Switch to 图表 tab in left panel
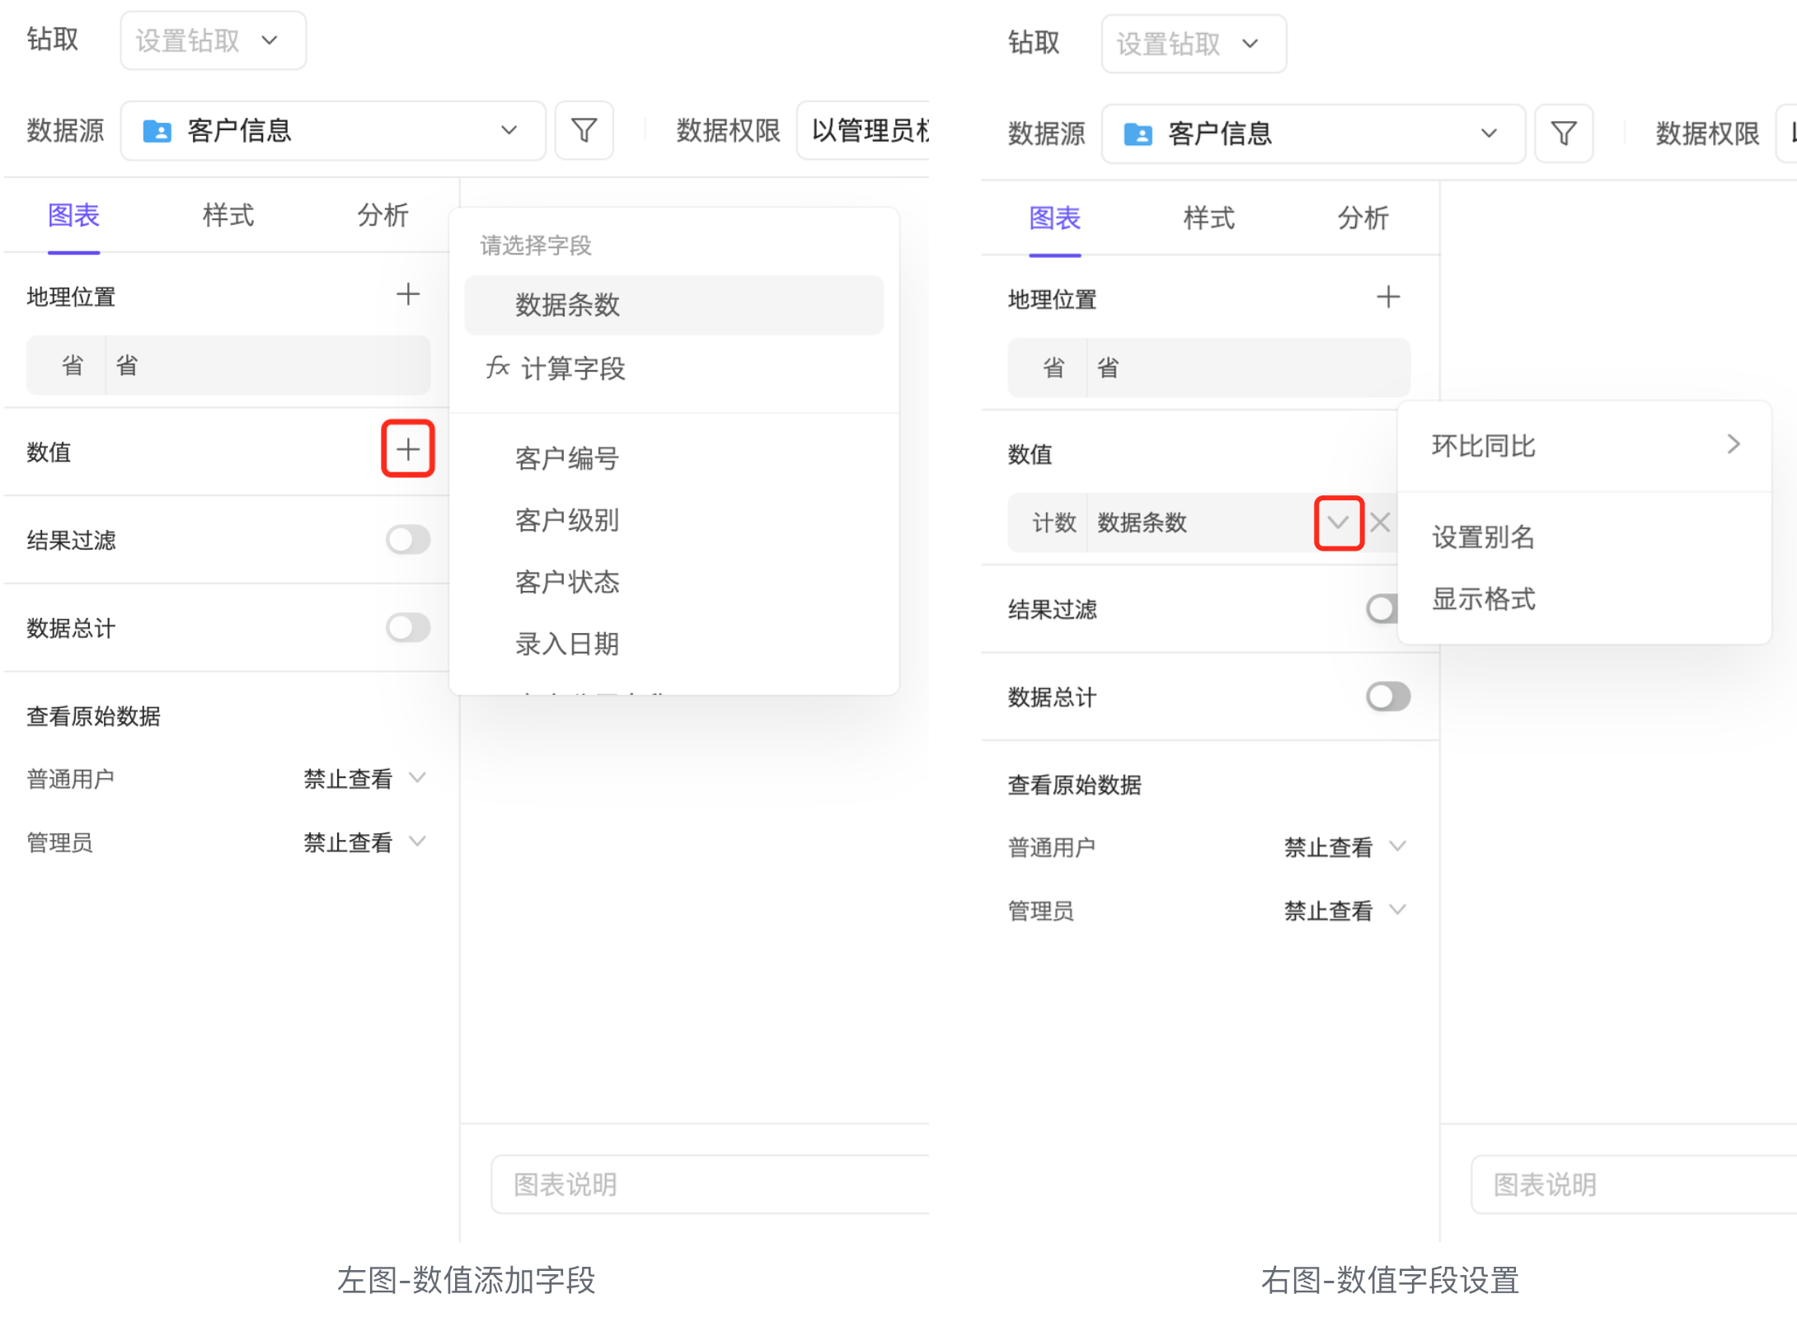Image resolution: width=1797 pixels, height=1322 pixels. coord(73,215)
